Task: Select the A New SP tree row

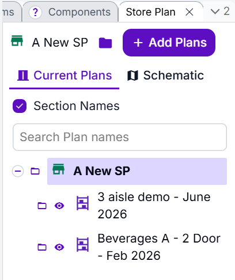Action: [137, 171]
